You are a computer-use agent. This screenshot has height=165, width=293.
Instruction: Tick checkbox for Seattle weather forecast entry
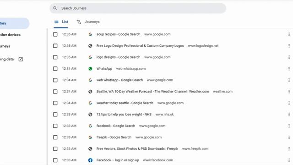coord(55,92)
